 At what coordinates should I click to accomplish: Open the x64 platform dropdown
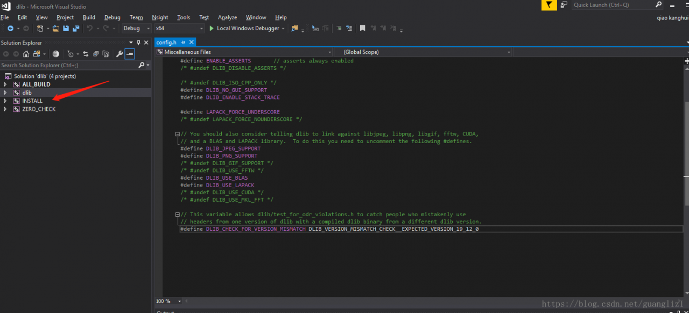coord(179,29)
